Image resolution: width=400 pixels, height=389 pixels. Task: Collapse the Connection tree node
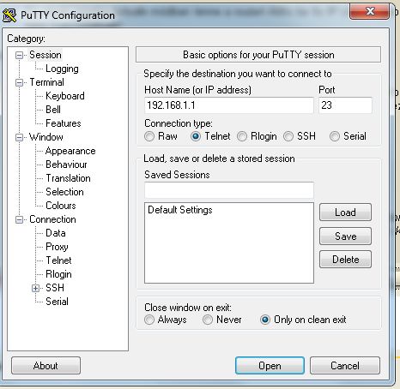[x=19, y=219]
